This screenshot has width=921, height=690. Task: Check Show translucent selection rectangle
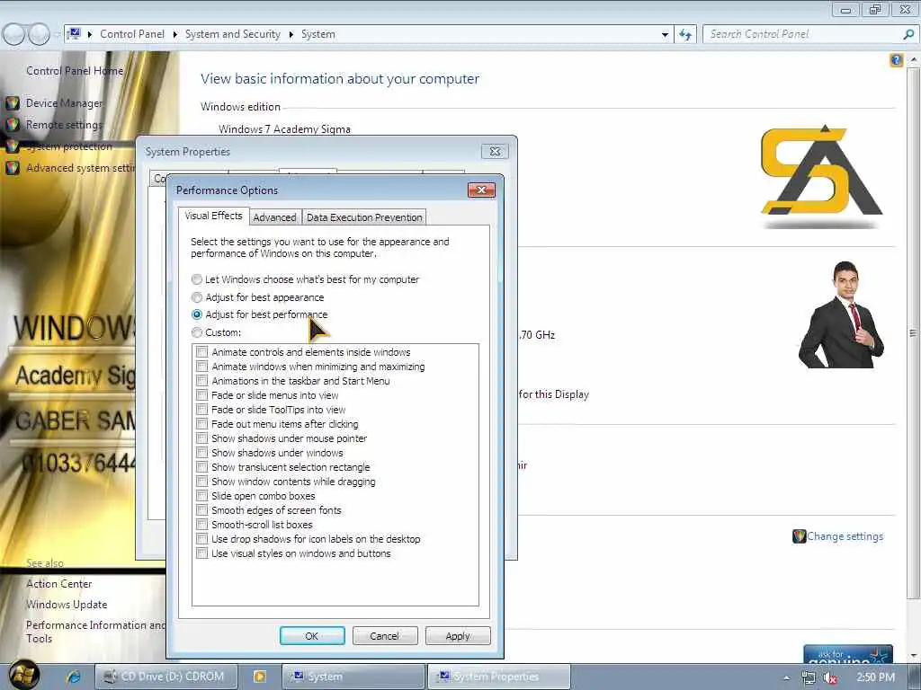[202, 467]
